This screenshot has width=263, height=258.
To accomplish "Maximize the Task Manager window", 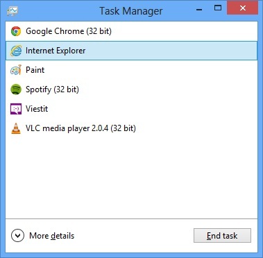I will pyautogui.click(x=218, y=8).
